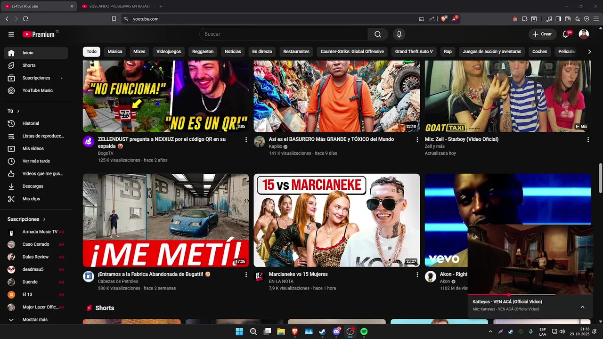Image resolution: width=603 pixels, height=339 pixels.
Task: Open the Kapléx channel name link
Action: (x=275, y=146)
